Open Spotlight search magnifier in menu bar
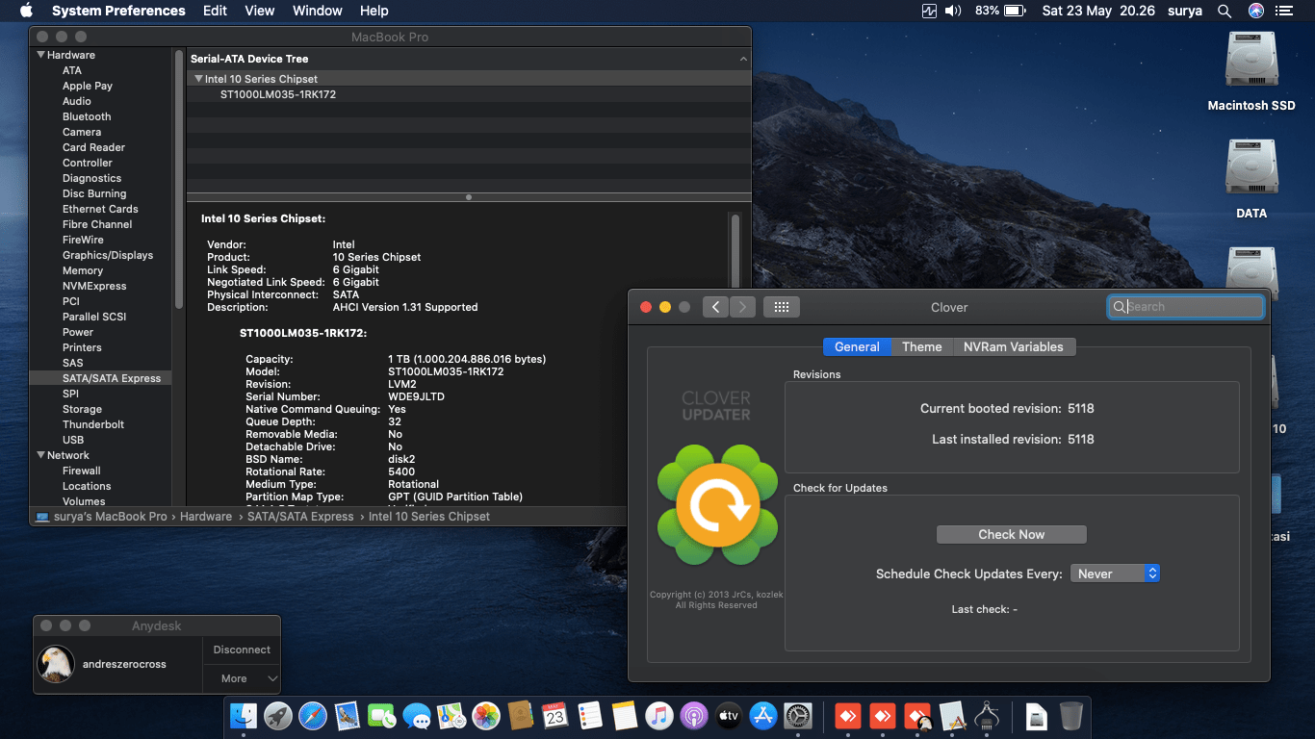 (1225, 11)
